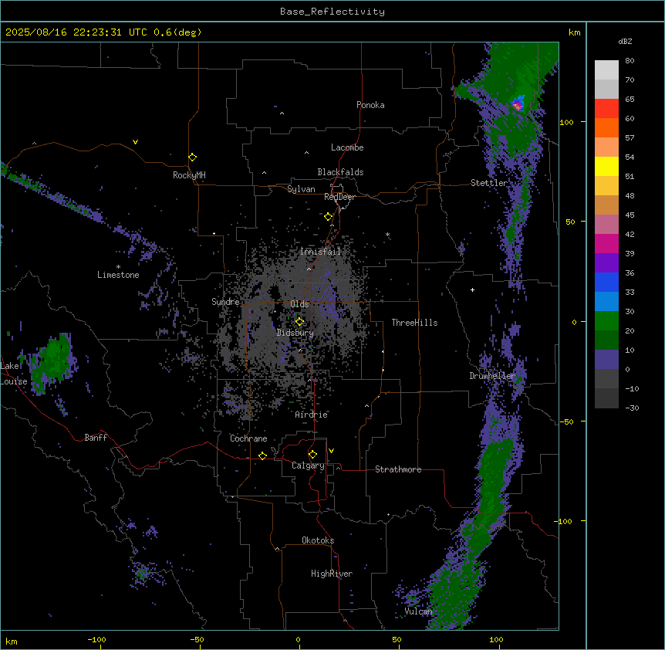Click the yellow diamond marker below Cochrane
This screenshot has height=650, width=665.
[x=262, y=455]
